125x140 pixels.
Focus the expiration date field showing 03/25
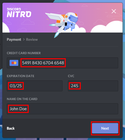[35, 86]
